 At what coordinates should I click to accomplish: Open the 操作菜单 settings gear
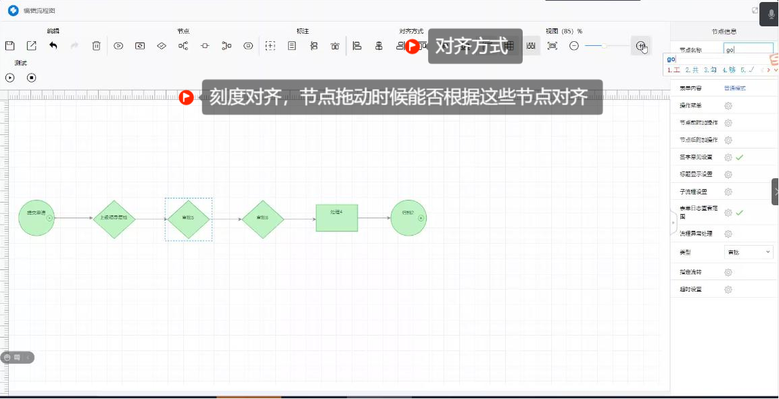point(728,105)
